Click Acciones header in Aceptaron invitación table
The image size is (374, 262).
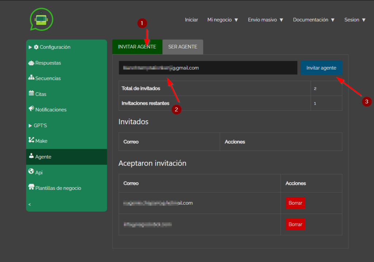tap(296, 183)
